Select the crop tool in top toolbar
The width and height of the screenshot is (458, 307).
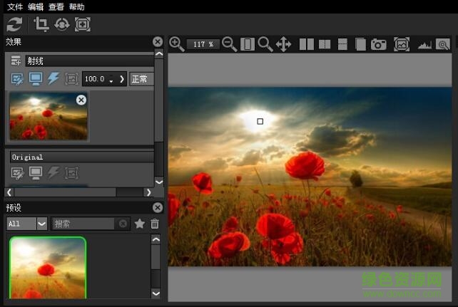click(x=41, y=24)
